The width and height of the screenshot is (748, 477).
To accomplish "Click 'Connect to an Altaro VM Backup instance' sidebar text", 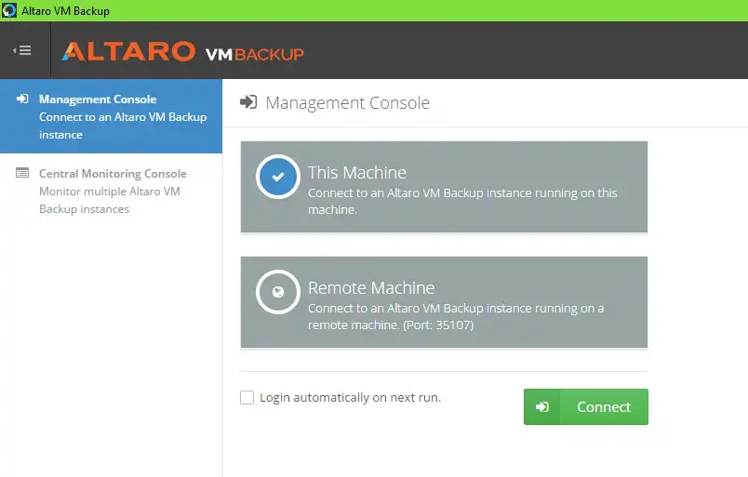I will pyautogui.click(x=123, y=126).
